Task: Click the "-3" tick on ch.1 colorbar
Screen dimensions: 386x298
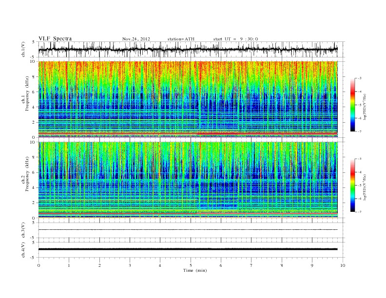Action: click(x=360, y=78)
